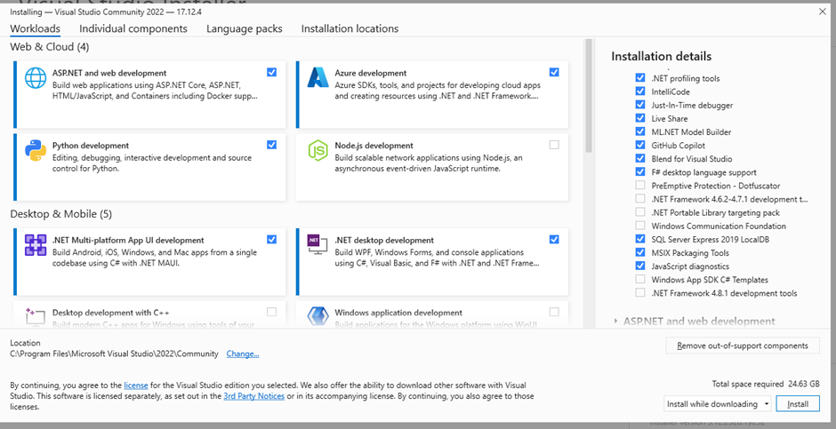836x429 pixels.
Task: Check .NET Framework 4.8.1 development tools
Action: 640,293
